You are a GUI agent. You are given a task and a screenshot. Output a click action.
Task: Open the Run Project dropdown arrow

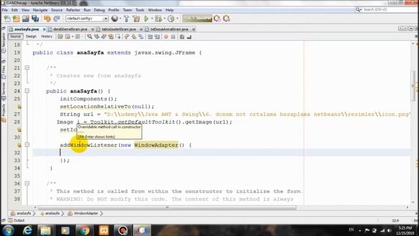pyautogui.click(x=152, y=18)
